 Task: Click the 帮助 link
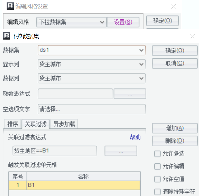pos(135,137)
